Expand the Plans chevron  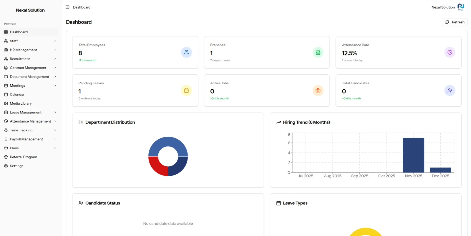(55, 148)
